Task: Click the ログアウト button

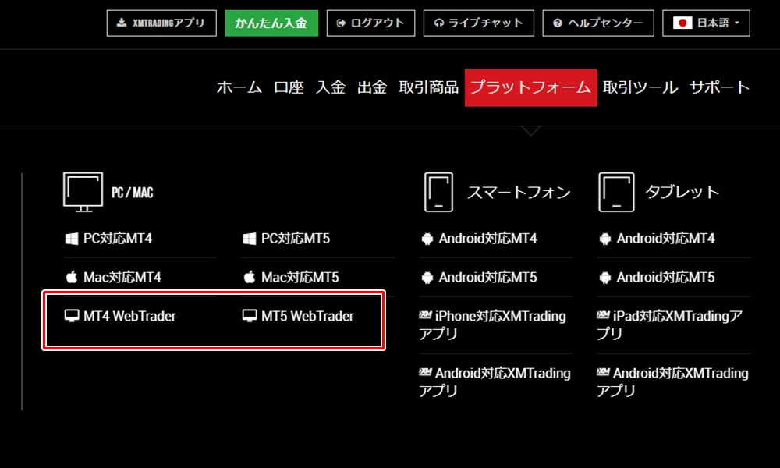Action: coord(370,23)
